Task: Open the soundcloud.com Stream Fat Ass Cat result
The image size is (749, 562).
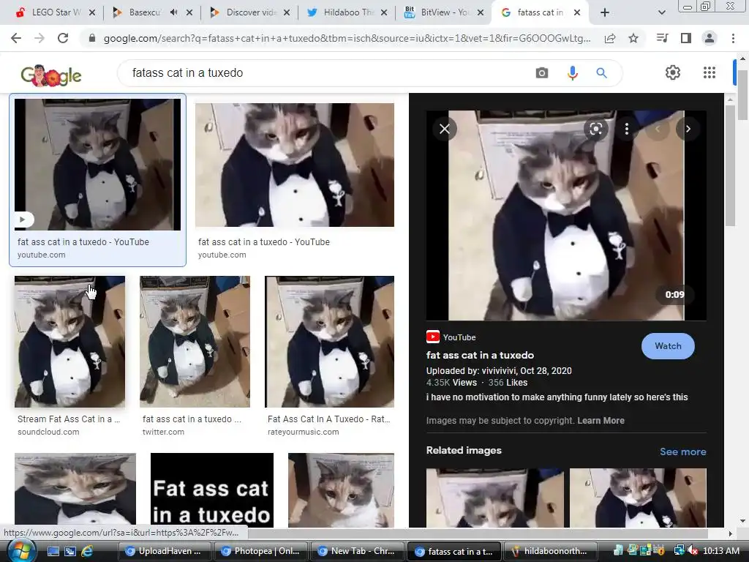Action: pyautogui.click(x=69, y=342)
